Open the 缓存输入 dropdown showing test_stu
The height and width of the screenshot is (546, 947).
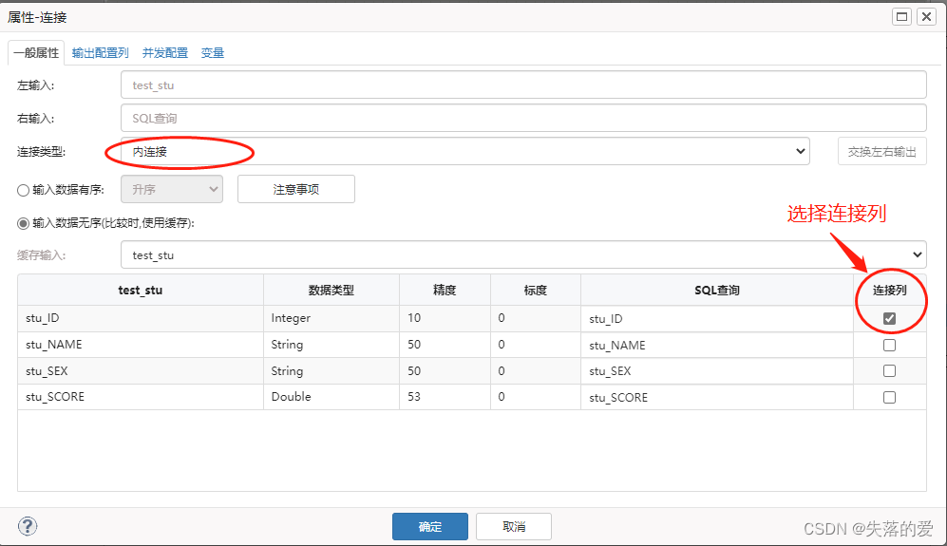(523, 254)
